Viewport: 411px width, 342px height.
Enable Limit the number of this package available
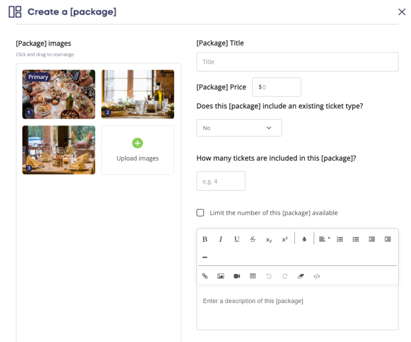(200, 212)
